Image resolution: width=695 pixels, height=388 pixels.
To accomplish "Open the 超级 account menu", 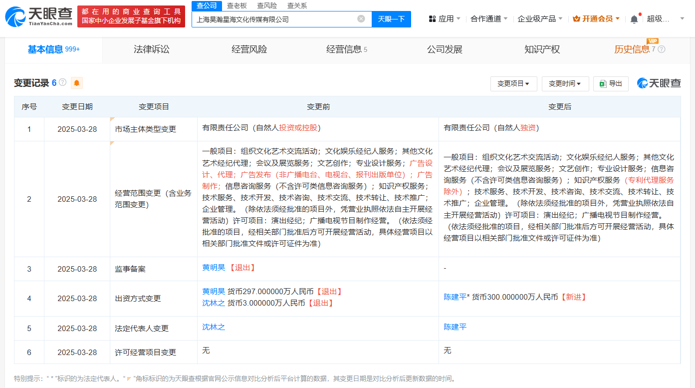I will click(x=666, y=19).
